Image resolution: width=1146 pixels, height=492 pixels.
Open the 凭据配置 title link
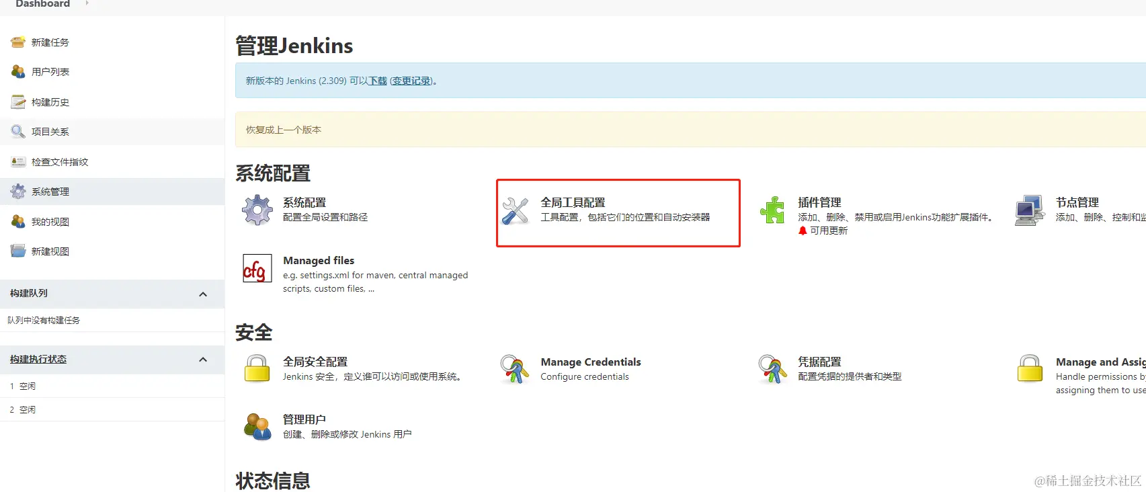click(819, 362)
